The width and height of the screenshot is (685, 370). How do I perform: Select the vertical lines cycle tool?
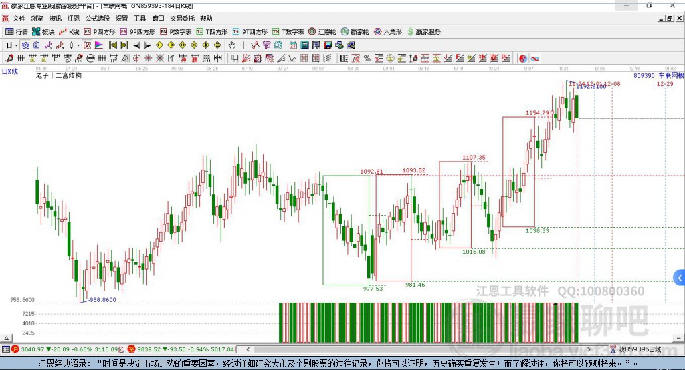[x=21, y=59]
